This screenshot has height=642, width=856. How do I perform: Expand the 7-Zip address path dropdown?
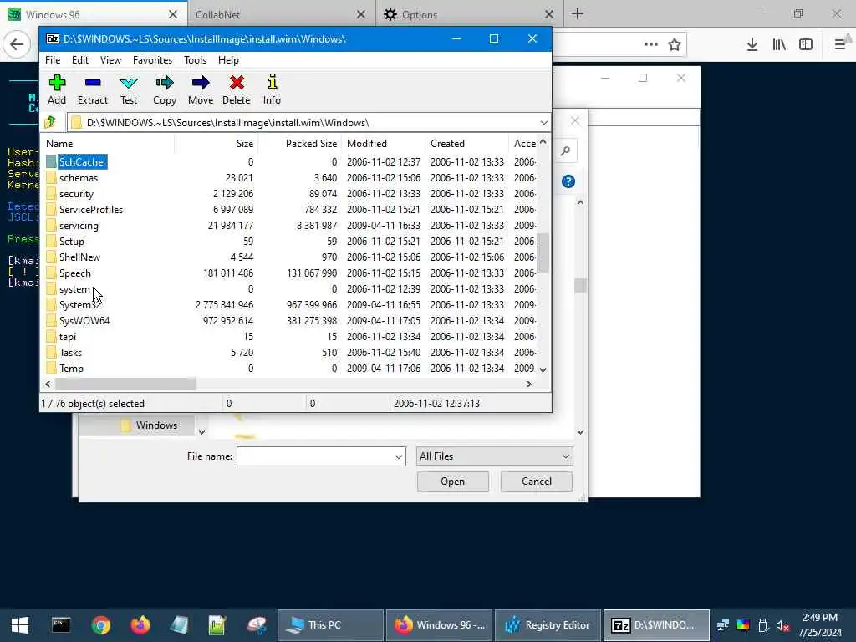(543, 123)
